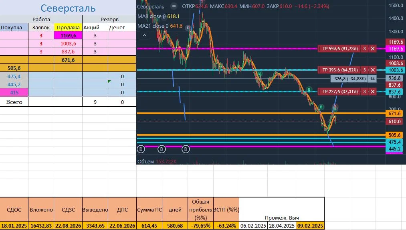Click the Объем volume indicator label
The width and height of the screenshot is (406, 230).
click(145, 161)
